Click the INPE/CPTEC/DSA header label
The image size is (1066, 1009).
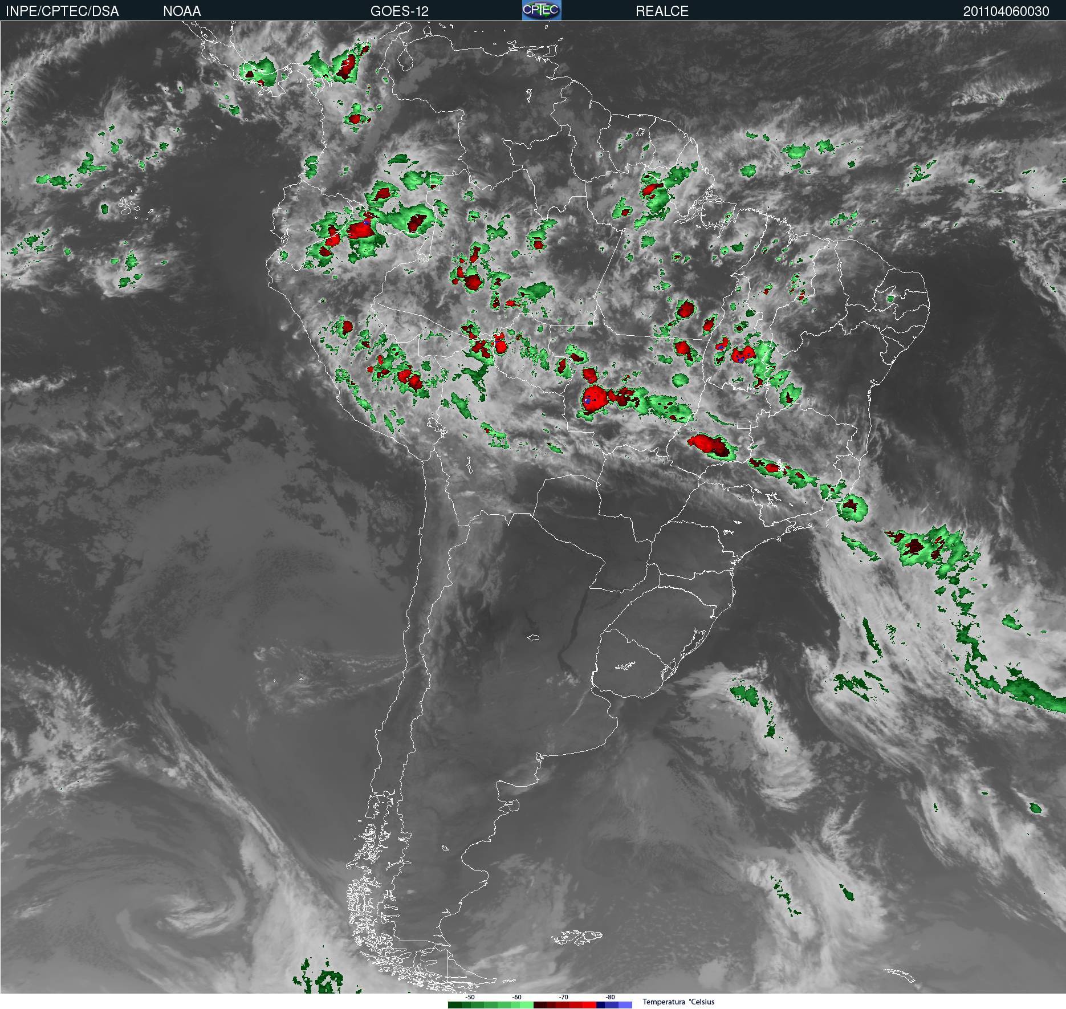[x=62, y=11]
